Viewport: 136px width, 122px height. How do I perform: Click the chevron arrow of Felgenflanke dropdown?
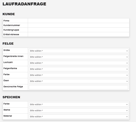click(127, 69)
